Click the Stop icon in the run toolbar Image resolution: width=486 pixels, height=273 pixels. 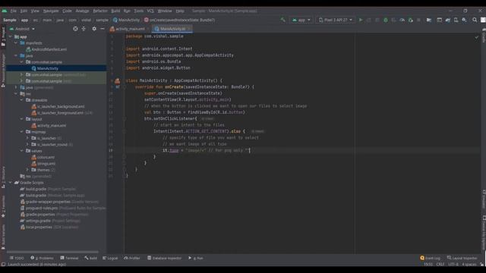click(418, 20)
